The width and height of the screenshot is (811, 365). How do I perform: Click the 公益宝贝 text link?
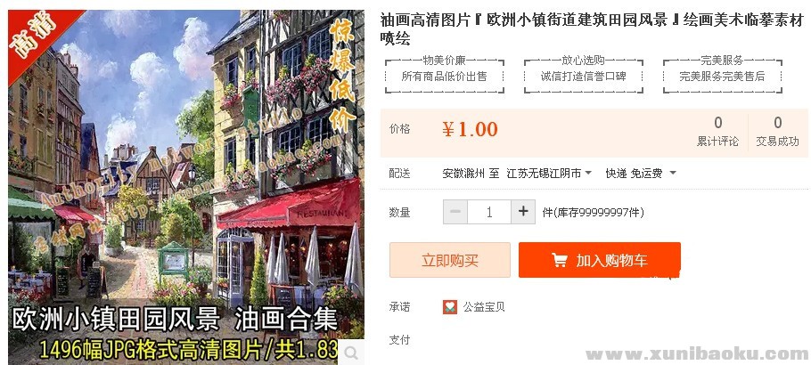[484, 307]
